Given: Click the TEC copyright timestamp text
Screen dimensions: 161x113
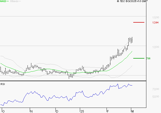Looking at the screenshot, I should click(132, 1).
